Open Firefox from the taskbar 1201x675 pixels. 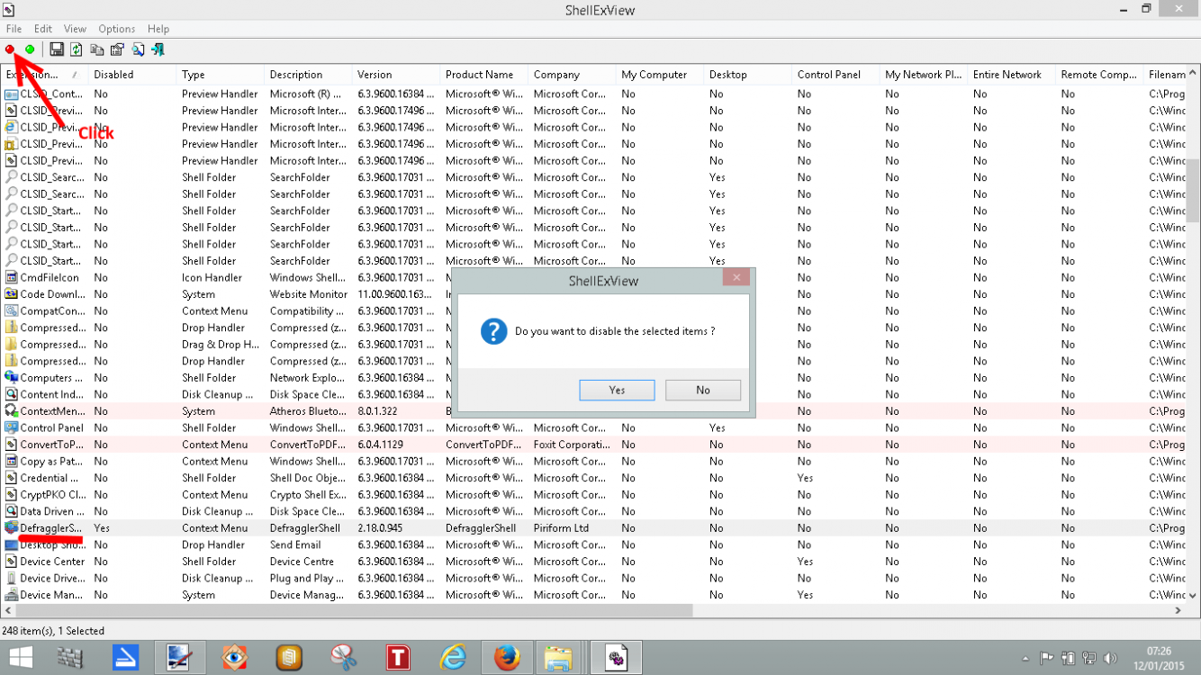pos(507,658)
